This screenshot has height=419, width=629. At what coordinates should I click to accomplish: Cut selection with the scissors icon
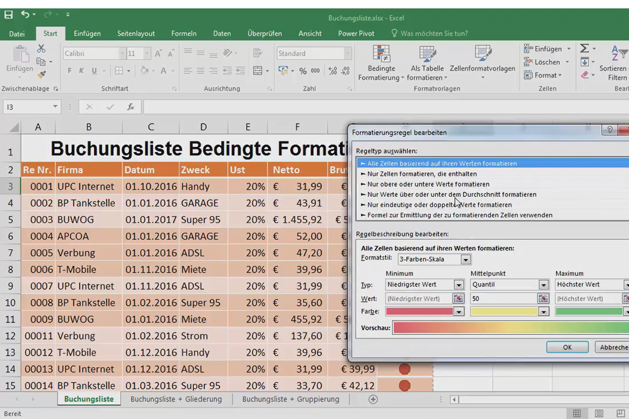point(41,49)
